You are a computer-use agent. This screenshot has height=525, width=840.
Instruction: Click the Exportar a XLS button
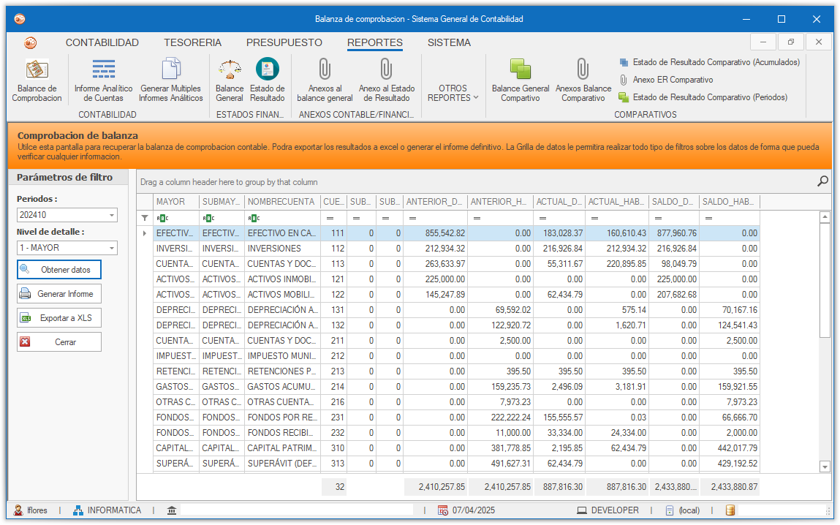point(59,317)
